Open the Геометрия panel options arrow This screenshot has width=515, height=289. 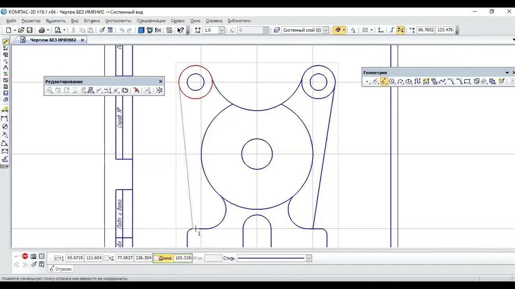point(507,73)
